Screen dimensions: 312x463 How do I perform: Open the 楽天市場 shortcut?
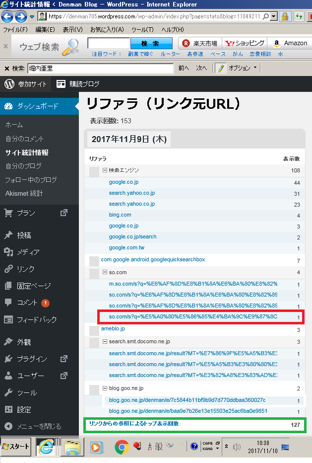199,43
